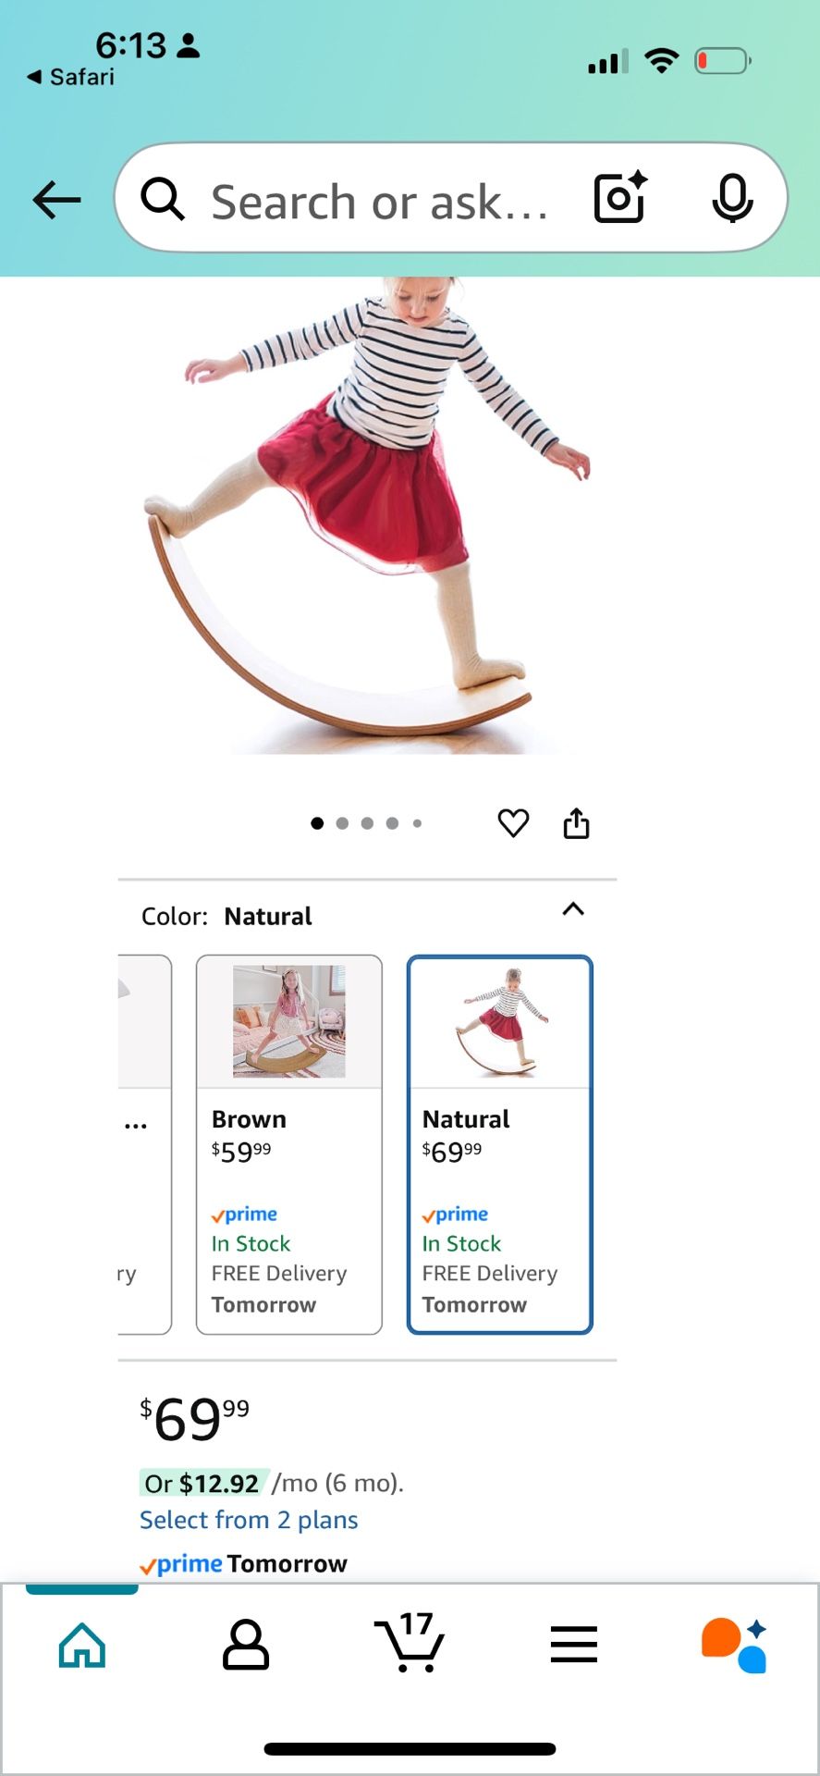Open the Rufus AI assistant icon
This screenshot has width=820, height=1776.
734,1644
